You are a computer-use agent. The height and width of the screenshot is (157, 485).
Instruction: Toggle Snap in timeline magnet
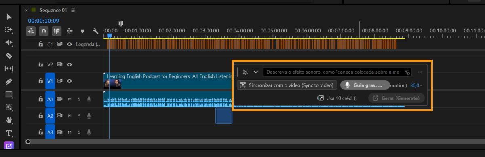coord(44,31)
